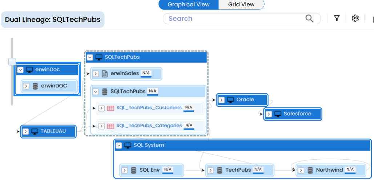
Task: Click the SQL_TechPubs_Customers table grid icon
Action: coord(110,109)
